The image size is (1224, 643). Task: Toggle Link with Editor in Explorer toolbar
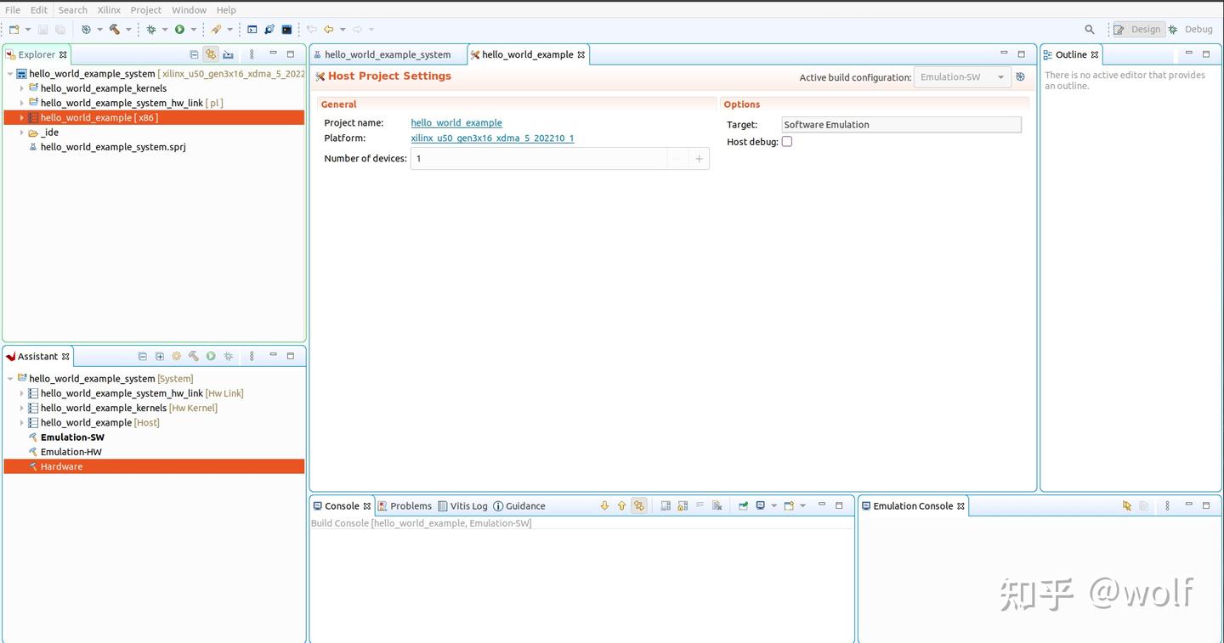click(211, 54)
